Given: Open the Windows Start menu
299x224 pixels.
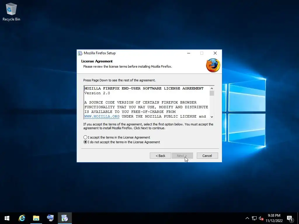Looking at the screenshot, I should pos(7,218).
